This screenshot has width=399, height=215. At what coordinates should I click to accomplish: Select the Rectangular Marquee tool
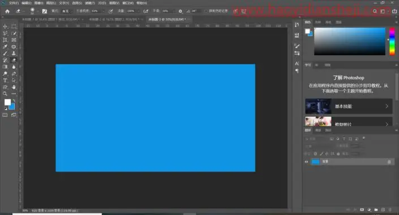(14, 27)
